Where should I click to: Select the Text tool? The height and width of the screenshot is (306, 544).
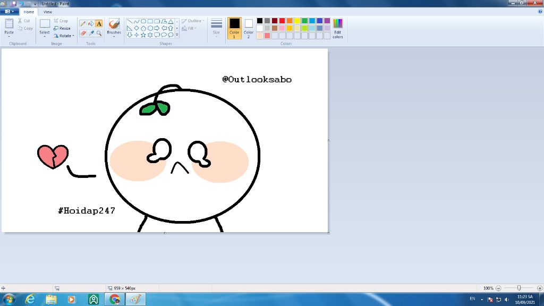(99, 23)
